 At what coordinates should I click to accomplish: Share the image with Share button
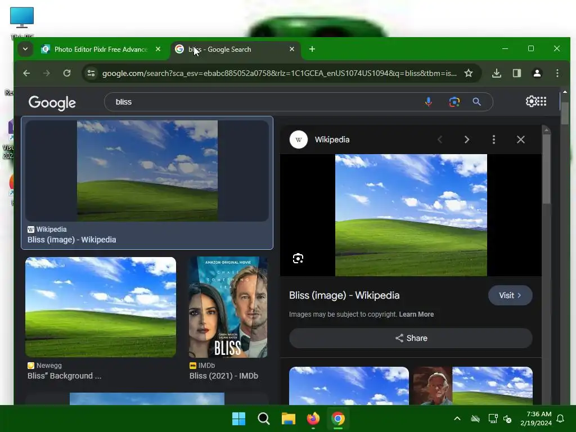coord(411,338)
